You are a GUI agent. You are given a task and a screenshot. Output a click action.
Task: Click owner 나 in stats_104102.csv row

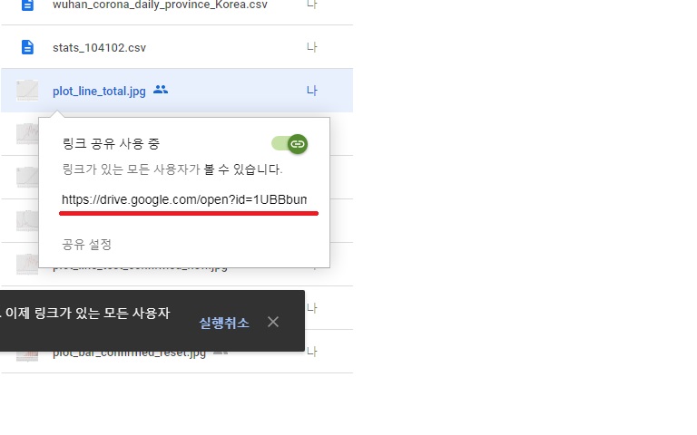coord(311,47)
